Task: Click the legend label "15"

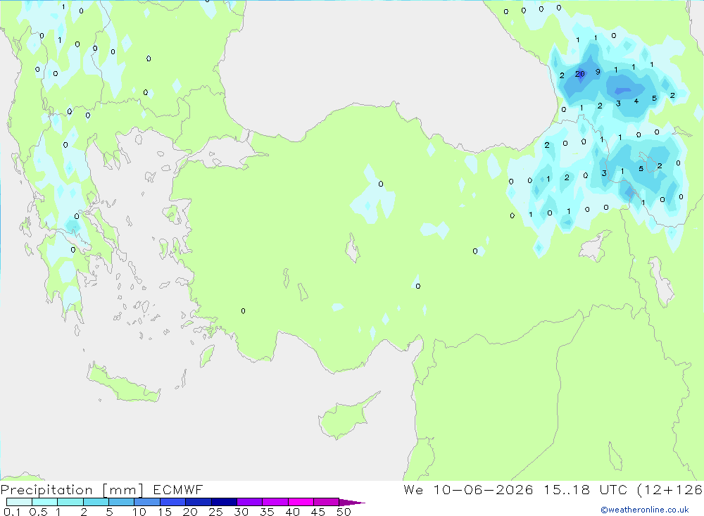Action: [164, 512]
